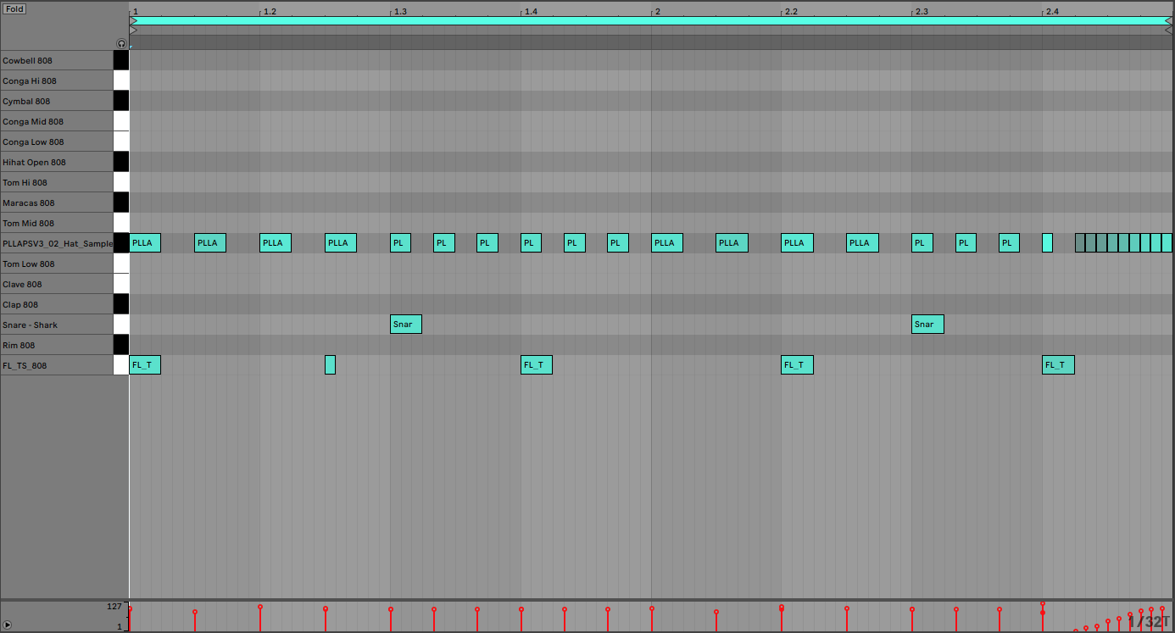This screenshot has height=633, width=1175.
Task: Click ruler marker 2.4
Action: click(x=1052, y=12)
